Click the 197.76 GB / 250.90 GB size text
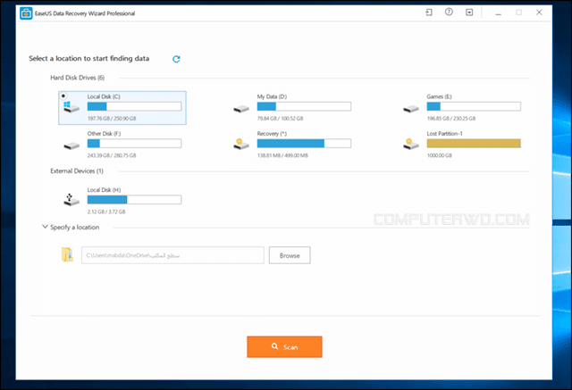This screenshot has width=572, height=390. (112, 119)
